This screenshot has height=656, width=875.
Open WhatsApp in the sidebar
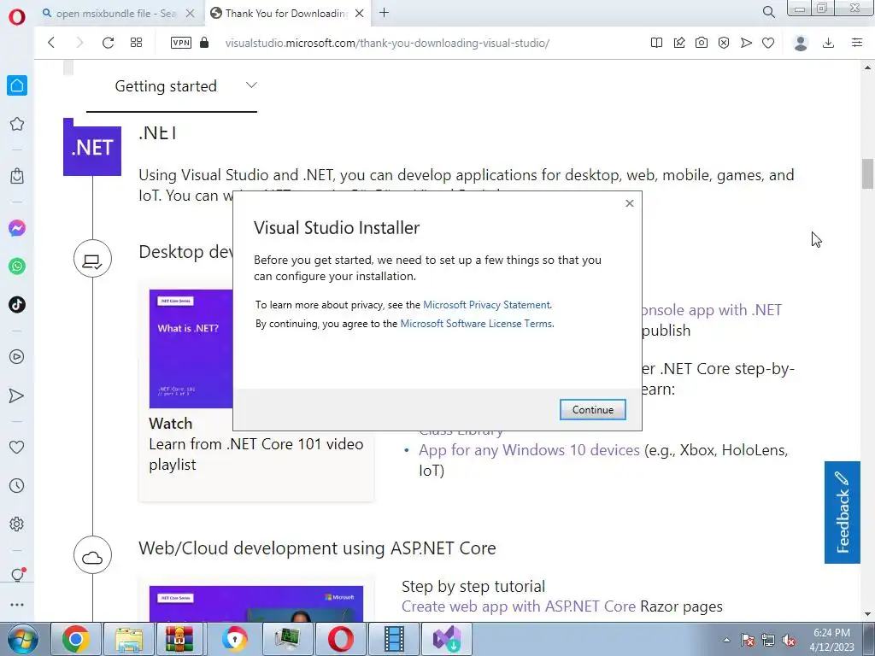point(17,266)
